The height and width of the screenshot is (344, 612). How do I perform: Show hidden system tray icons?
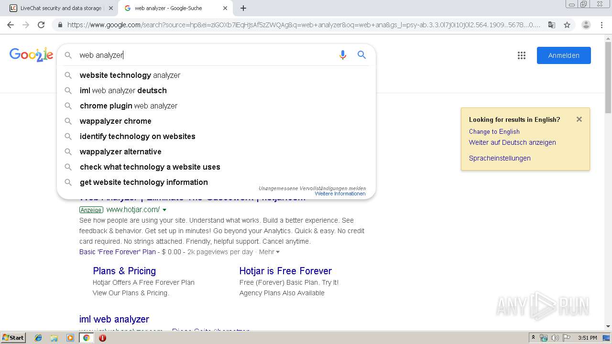tap(533, 338)
